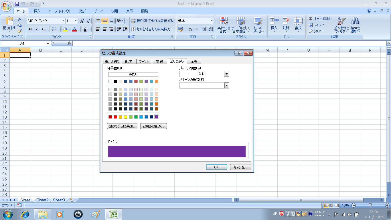Open the font size dropdown showing 11
391x220 pixels.
[x=76, y=21]
